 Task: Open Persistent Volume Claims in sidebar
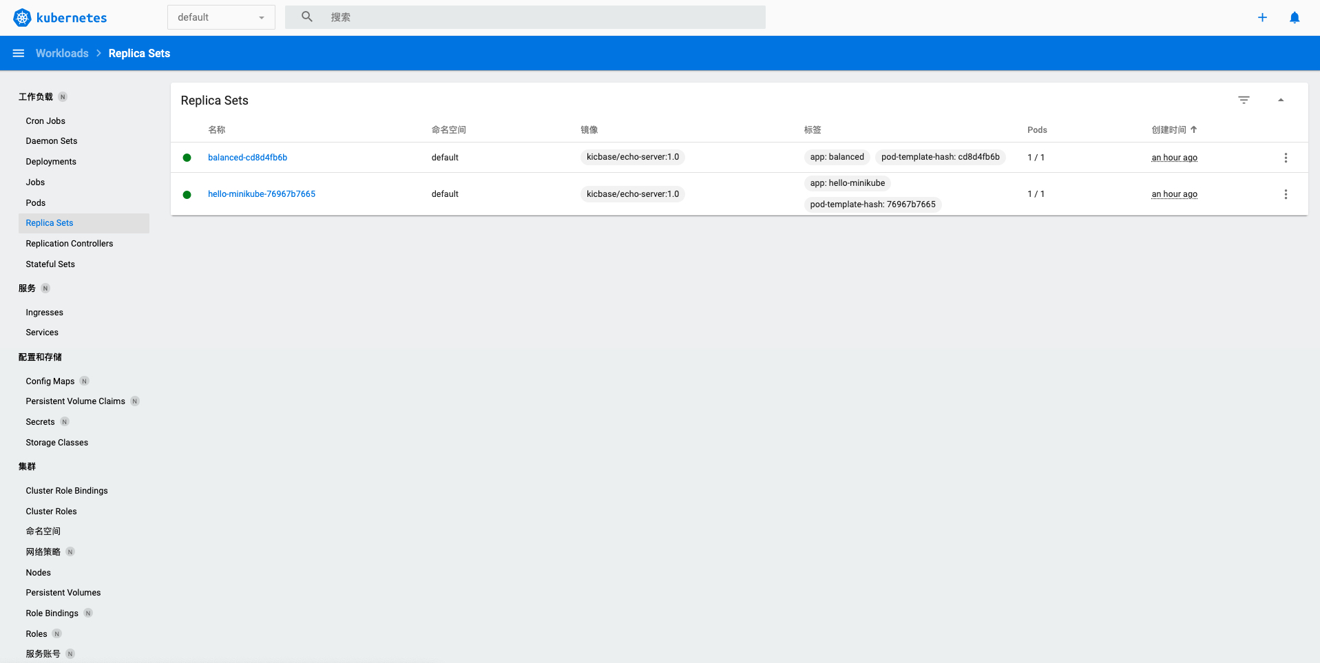coord(76,401)
